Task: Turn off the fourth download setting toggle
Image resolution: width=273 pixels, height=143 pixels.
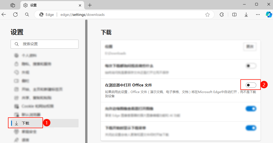Action: click(x=251, y=109)
